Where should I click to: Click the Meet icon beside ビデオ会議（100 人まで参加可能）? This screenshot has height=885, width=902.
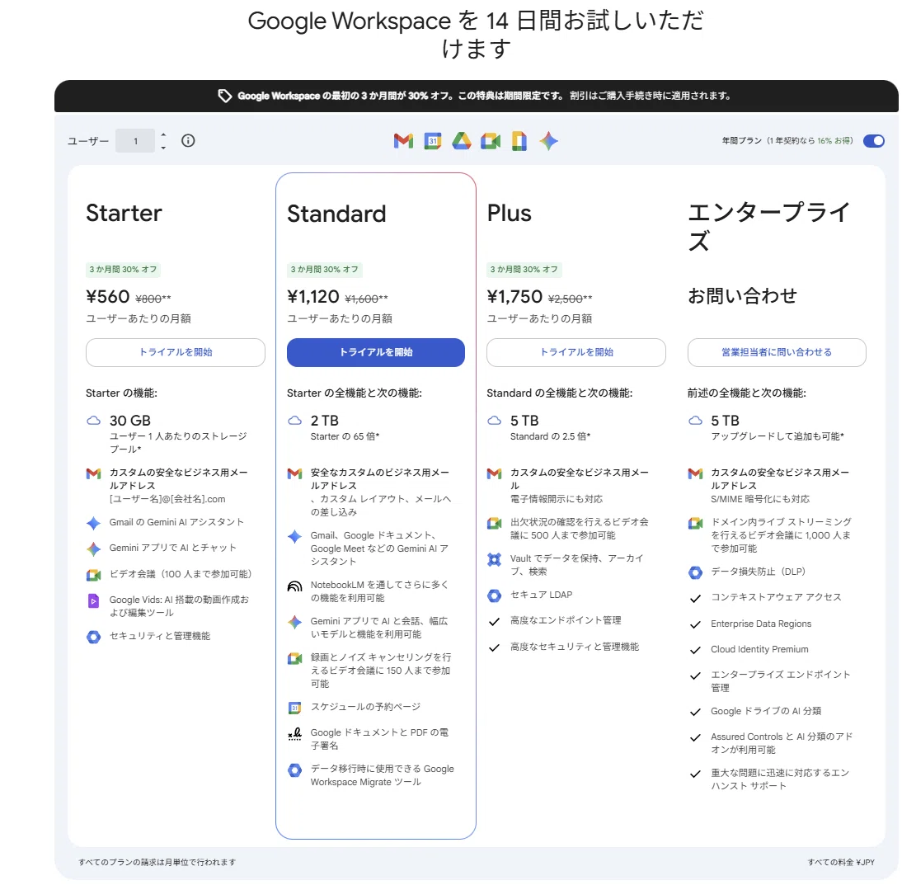pos(93,575)
